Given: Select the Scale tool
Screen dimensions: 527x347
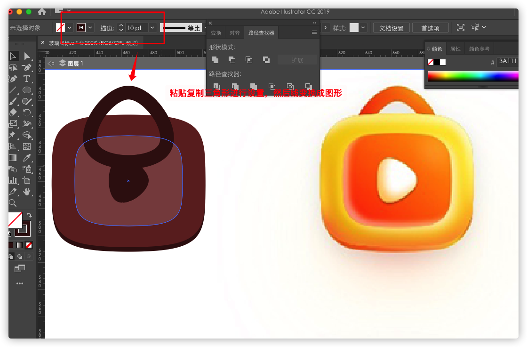Looking at the screenshot, I should (13, 124).
